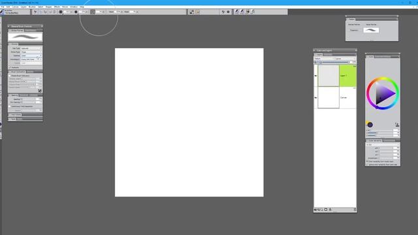
Task: Hide Layer 1 with its eye icon
Action: pos(315,76)
